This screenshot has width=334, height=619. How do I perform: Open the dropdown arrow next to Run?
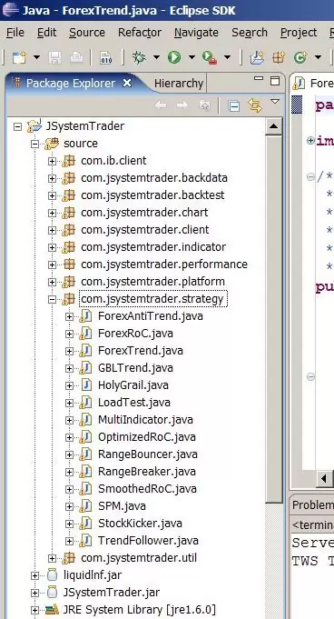click(x=192, y=57)
